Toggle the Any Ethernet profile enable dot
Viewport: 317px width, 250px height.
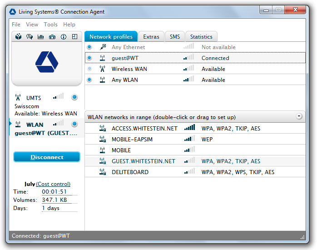89,47
